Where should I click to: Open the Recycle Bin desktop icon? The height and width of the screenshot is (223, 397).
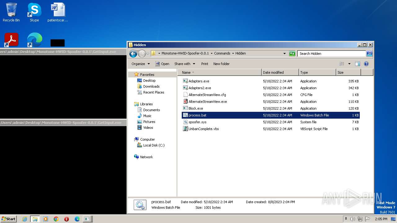click(11, 12)
